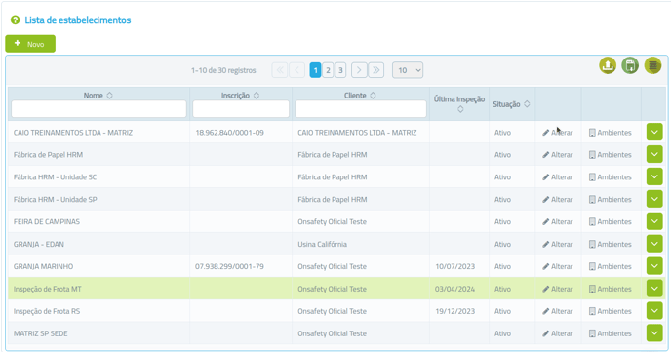
Task: Select page 1 in pagination
Action: tap(315, 70)
